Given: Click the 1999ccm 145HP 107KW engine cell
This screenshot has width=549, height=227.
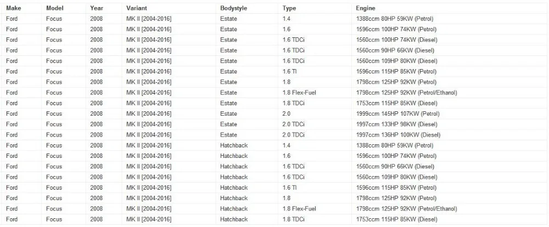Looking at the screenshot, I should point(449,113).
